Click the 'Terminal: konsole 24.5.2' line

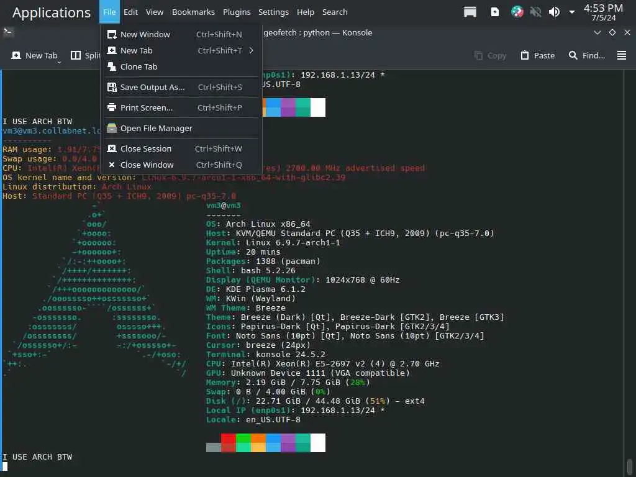[x=266, y=355]
